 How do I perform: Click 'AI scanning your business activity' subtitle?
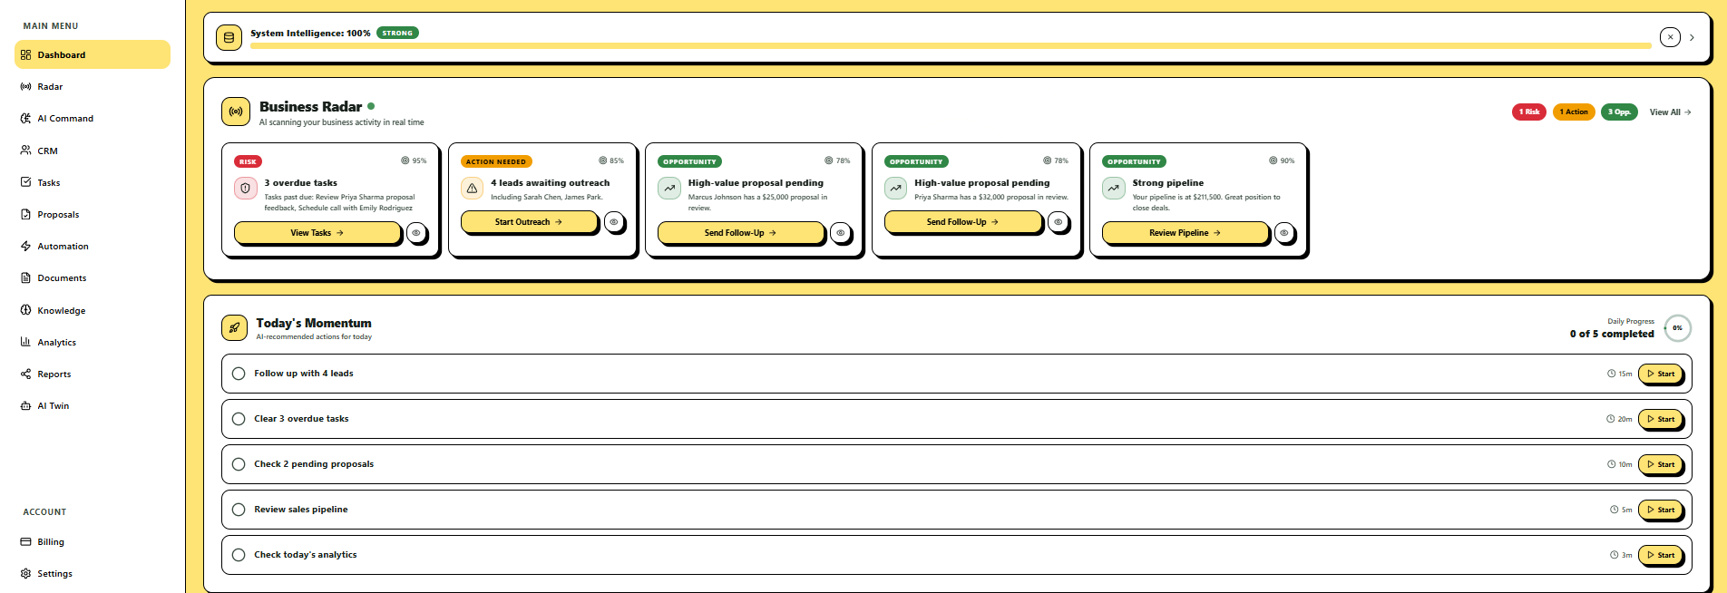[341, 122]
